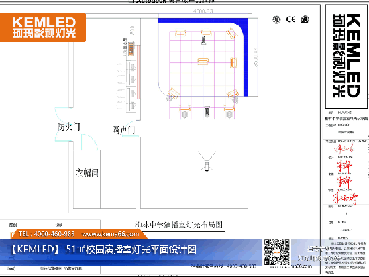
Task: Click the bottom red signature in the title block
Action: (x=345, y=198)
